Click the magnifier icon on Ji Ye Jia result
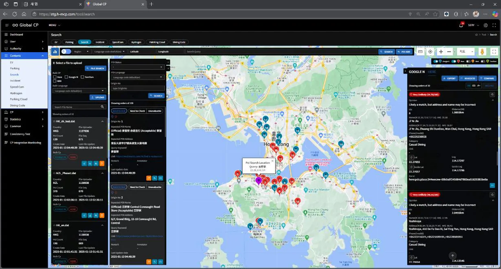 pyautogui.click(x=492, y=94)
